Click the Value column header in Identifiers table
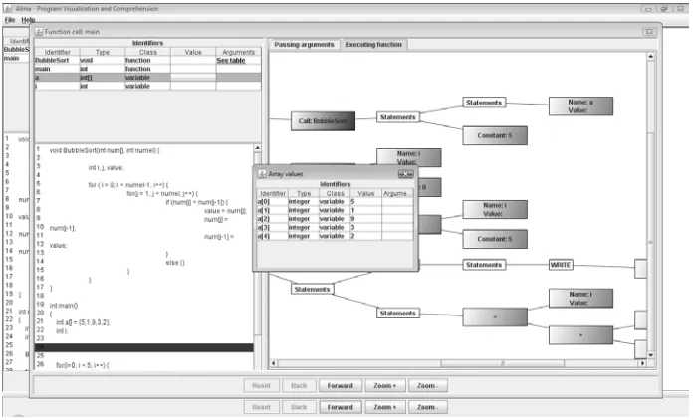Screen dimensions: 695x420 [x=193, y=52]
